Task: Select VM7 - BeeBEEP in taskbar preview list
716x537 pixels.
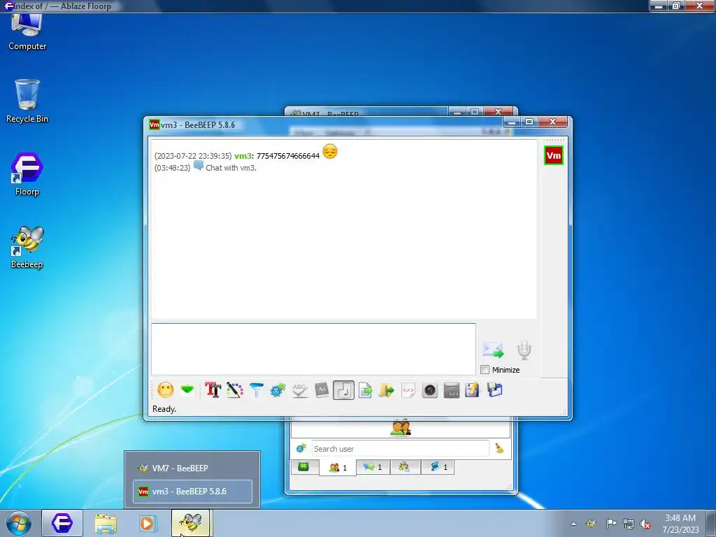Action: 192,468
